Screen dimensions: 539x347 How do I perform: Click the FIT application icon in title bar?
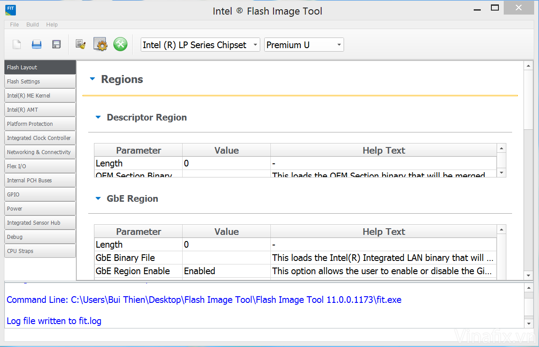(11, 10)
